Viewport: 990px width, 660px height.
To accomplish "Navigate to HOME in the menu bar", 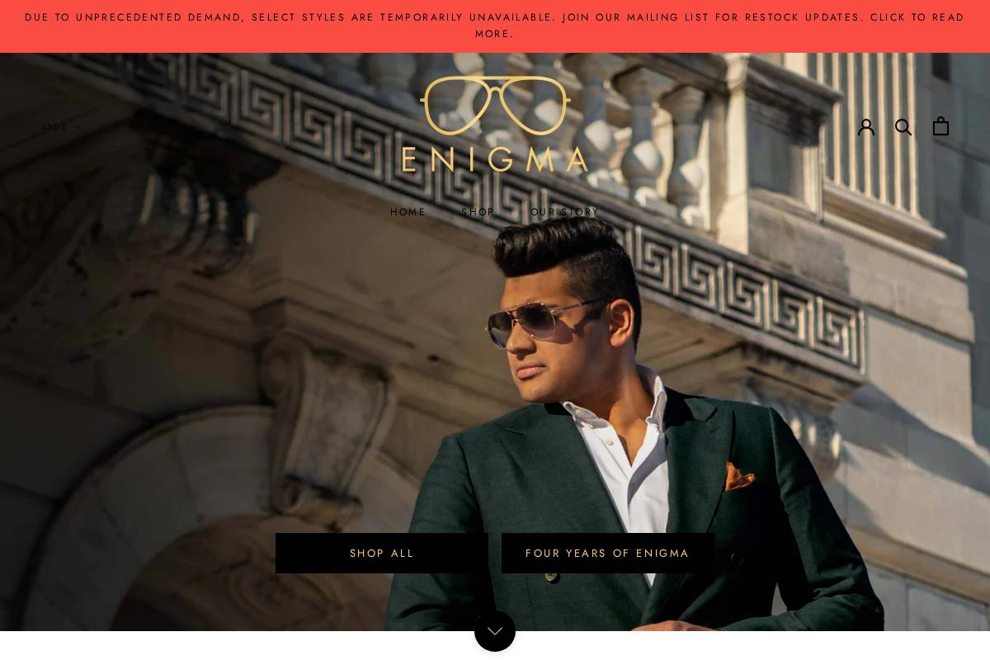I will coord(408,212).
